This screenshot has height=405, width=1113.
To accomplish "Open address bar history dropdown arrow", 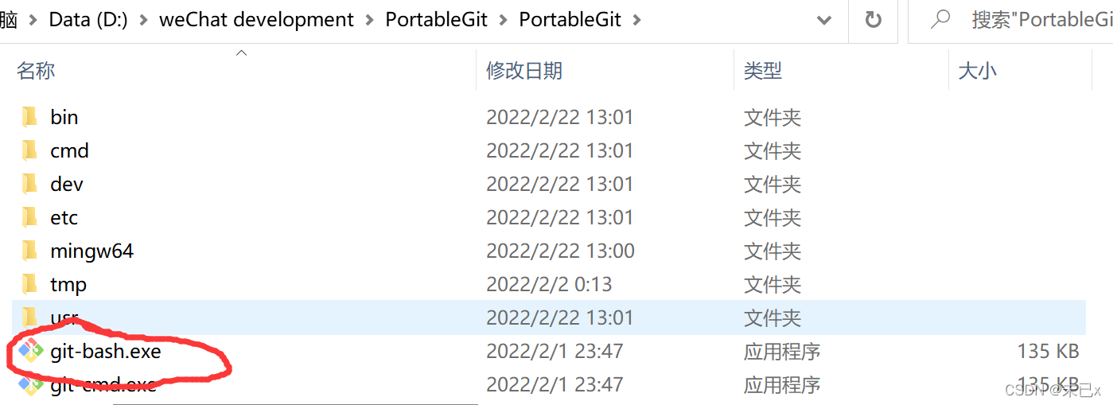I will tap(824, 20).
